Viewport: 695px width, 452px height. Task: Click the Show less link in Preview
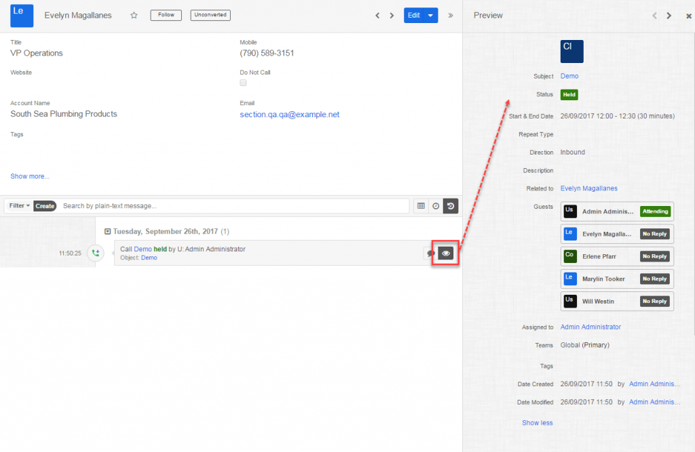pyautogui.click(x=537, y=423)
